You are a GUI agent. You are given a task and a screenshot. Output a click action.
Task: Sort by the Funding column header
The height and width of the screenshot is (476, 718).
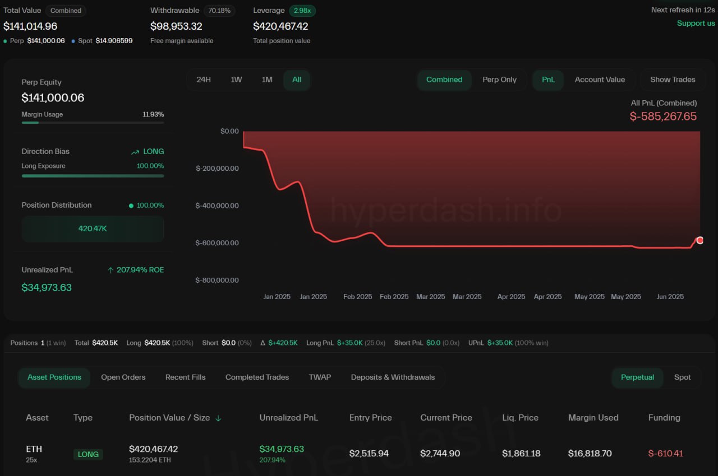pyautogui.click(x=664, y=418)
